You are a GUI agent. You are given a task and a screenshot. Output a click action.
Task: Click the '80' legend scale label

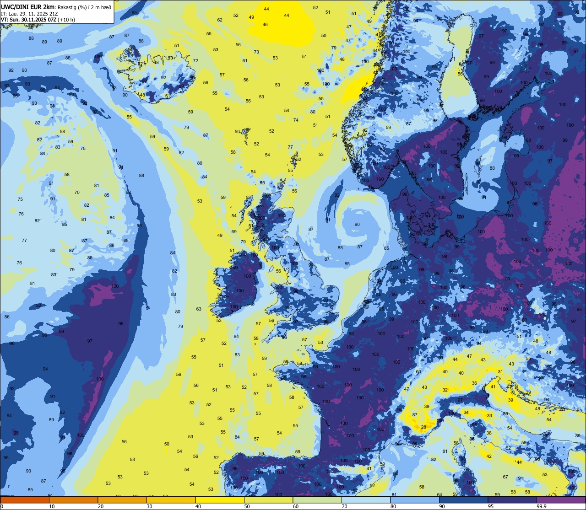click(x=393, y=506)
